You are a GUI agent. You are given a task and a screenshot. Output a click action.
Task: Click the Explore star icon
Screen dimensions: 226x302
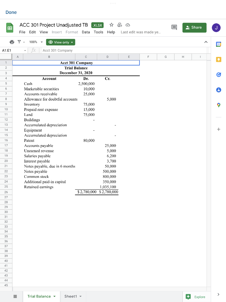coord(188,297)
